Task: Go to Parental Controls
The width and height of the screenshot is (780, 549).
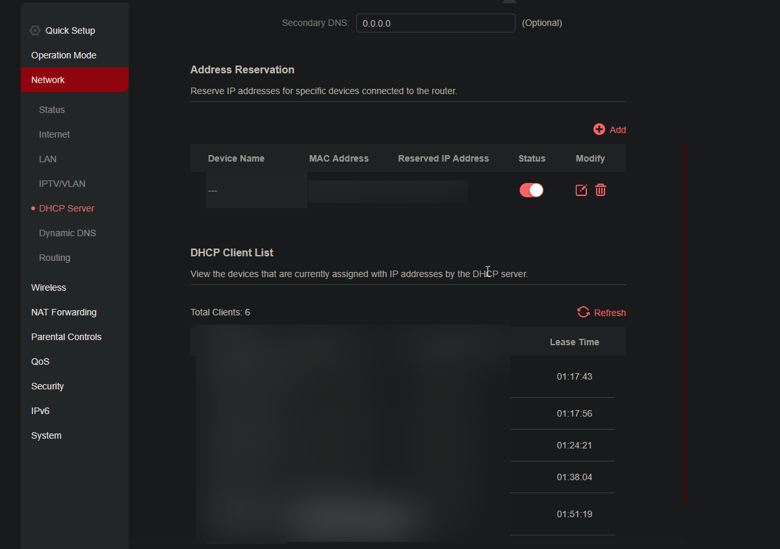Action: pyautogui.click(x=66, y=337)
